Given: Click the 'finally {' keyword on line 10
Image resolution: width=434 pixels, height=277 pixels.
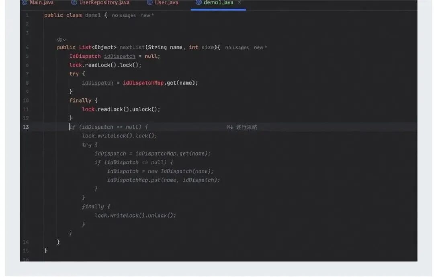Looking at the screenshot, I should 83,101.
